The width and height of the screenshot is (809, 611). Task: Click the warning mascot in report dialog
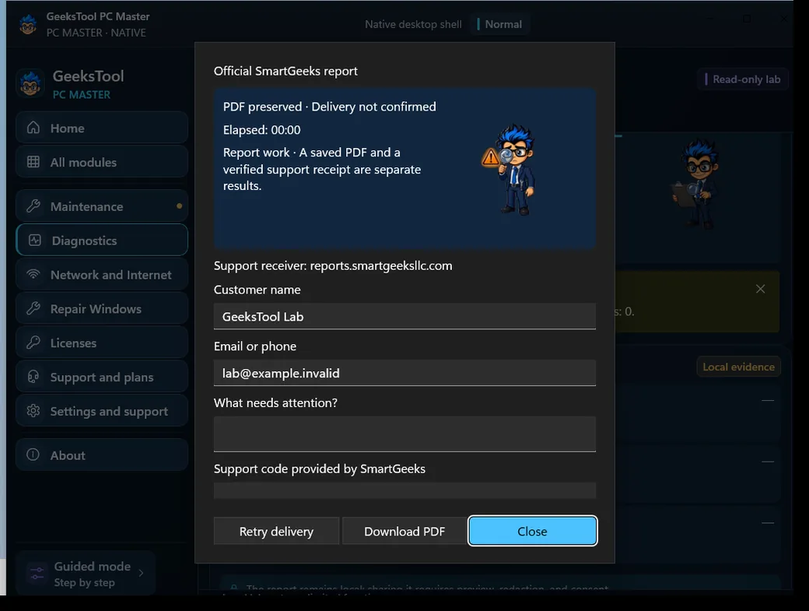tap(510, 169)
